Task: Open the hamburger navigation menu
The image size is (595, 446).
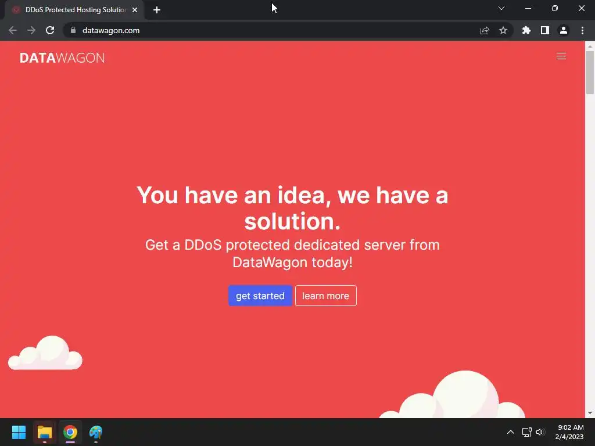Action: pos(561,56)
